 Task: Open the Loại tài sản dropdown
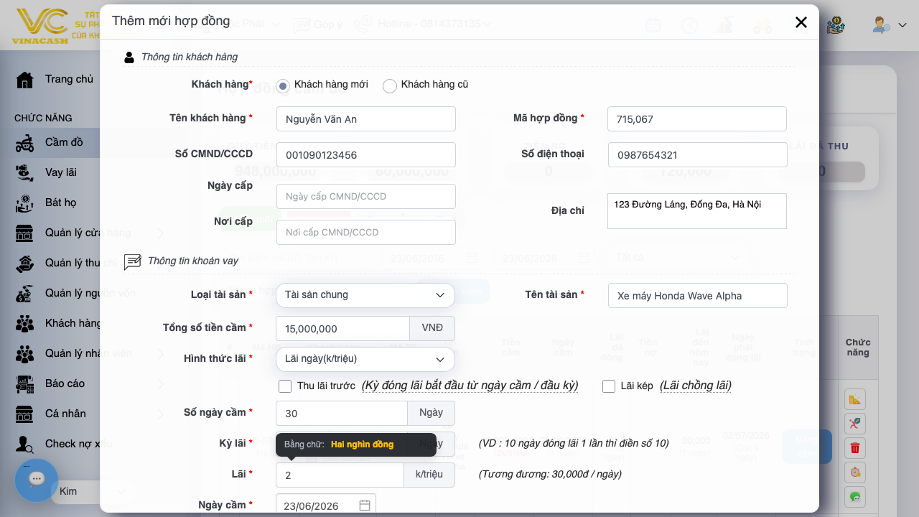[365, 295]
